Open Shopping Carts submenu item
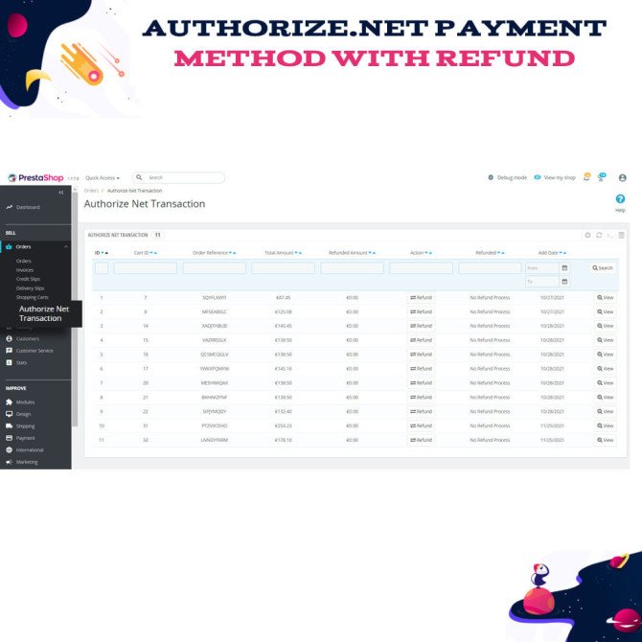The image size is (642, 642). (32, 297)
